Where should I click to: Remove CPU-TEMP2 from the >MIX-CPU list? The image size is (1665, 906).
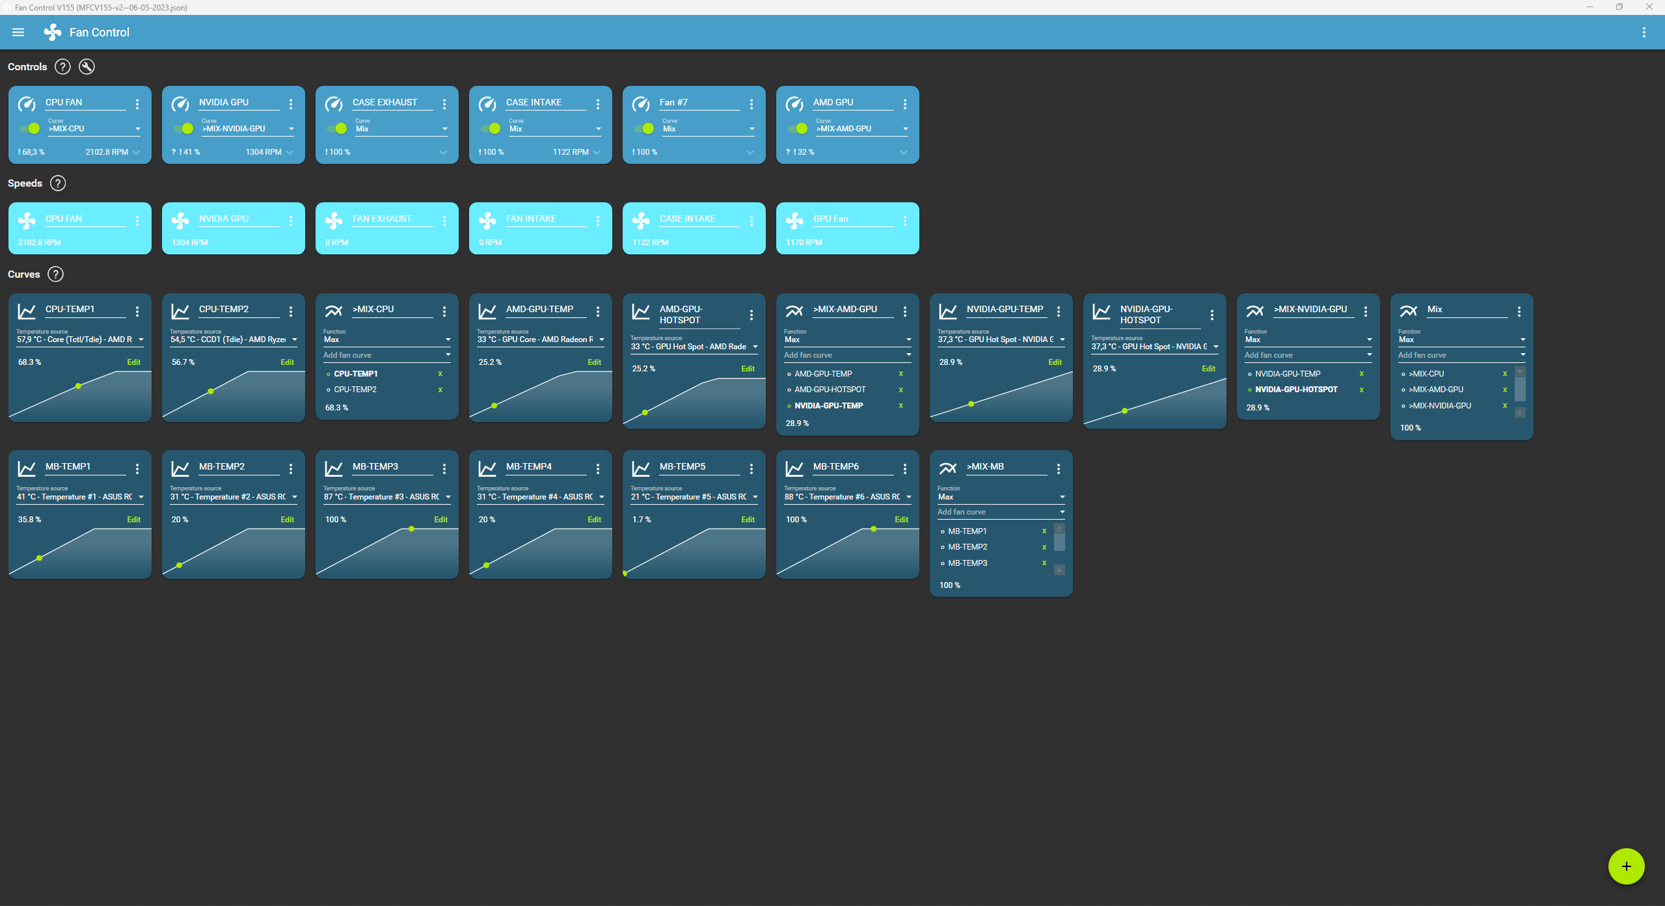(x=440, y=390)
